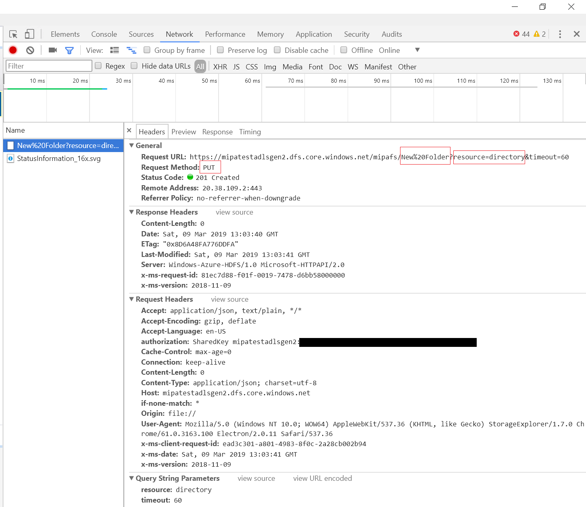Toggle the device toolbar icon
This screenshot has width=586, height=507.
point(29,34)
